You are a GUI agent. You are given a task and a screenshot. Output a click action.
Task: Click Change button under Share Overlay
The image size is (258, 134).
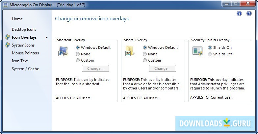tap(163, 68)
